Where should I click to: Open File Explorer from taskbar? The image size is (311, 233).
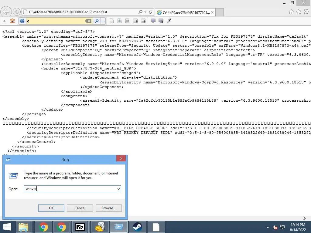click(23, 227)
